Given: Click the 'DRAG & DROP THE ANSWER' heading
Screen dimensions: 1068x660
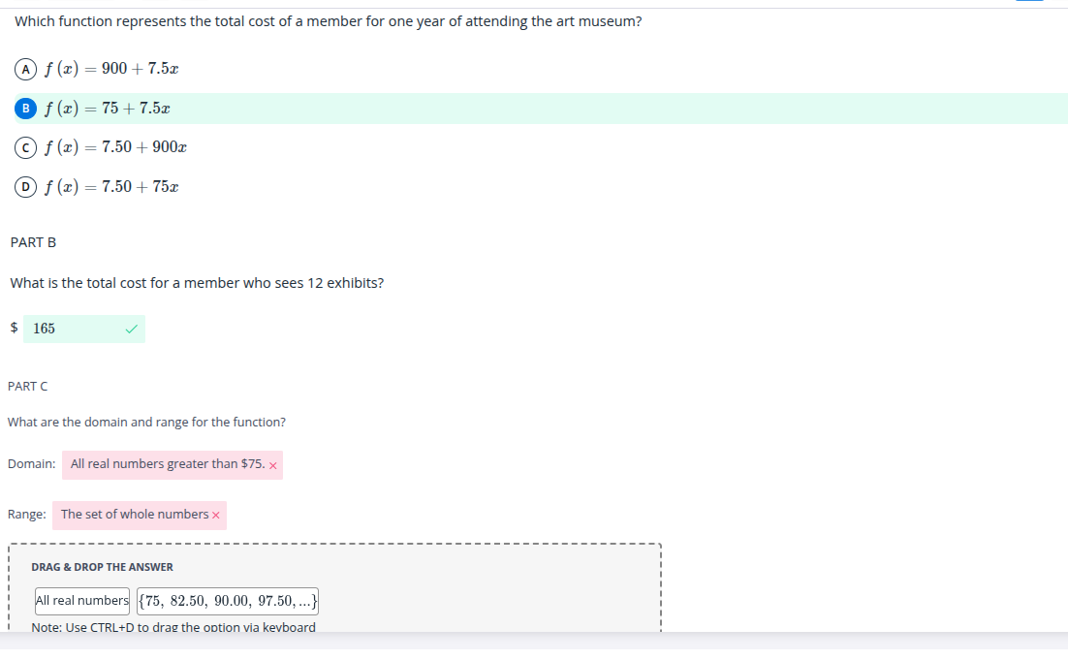Looking at the screenshot, I should pyautogui.click(x=102, y=567).
